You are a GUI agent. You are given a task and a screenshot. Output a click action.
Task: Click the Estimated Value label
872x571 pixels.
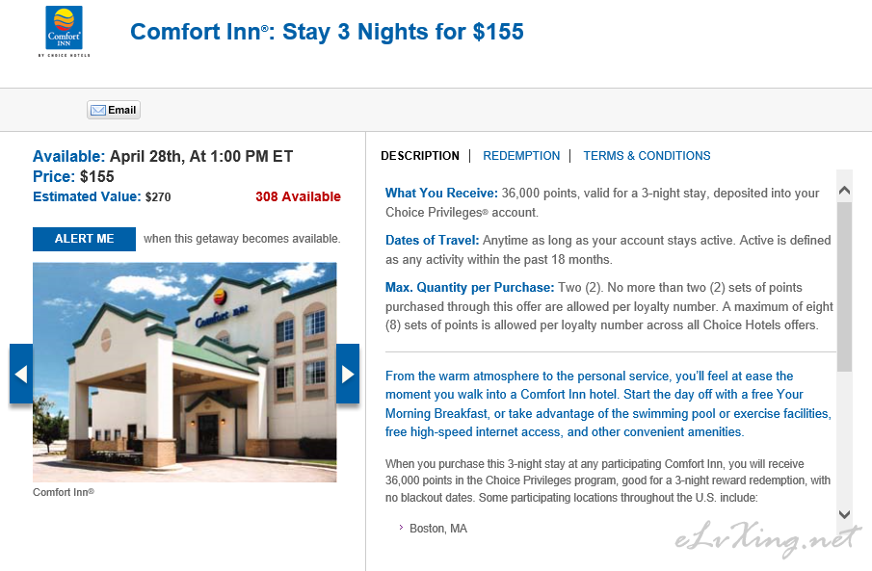(87, 196)
